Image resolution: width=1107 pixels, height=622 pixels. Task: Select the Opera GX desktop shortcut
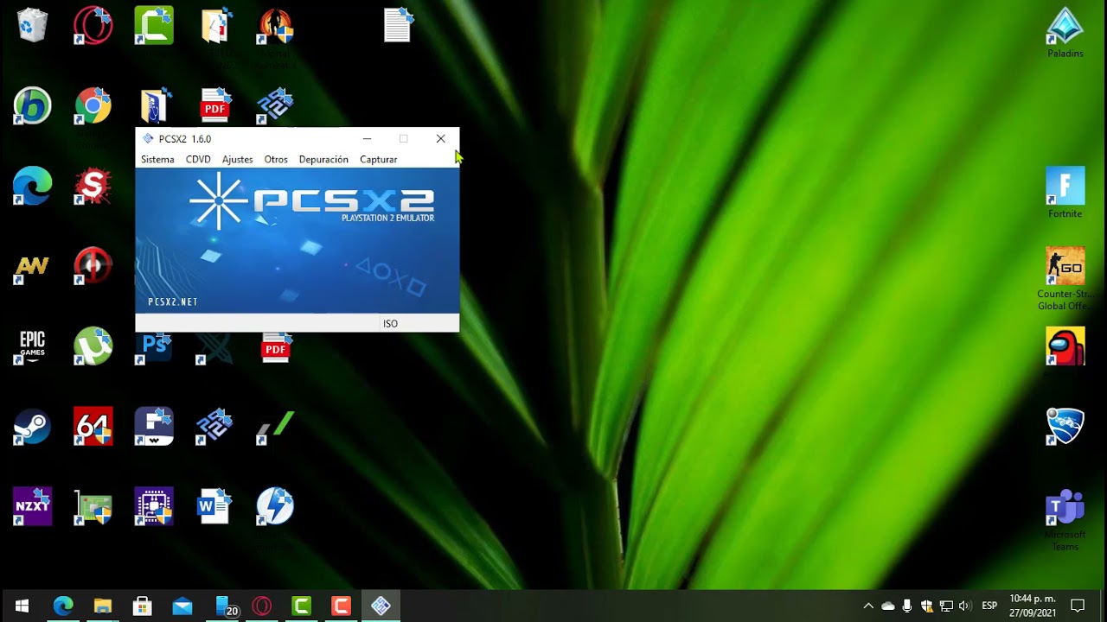click(93, 25)
